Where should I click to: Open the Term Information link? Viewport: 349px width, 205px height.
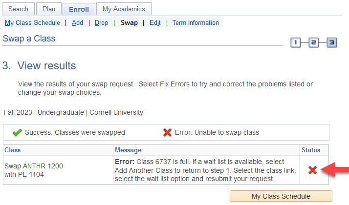click(x=196, y=22)
